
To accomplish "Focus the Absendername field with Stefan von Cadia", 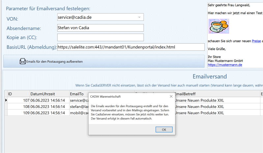I will click(x=101, y=28).
